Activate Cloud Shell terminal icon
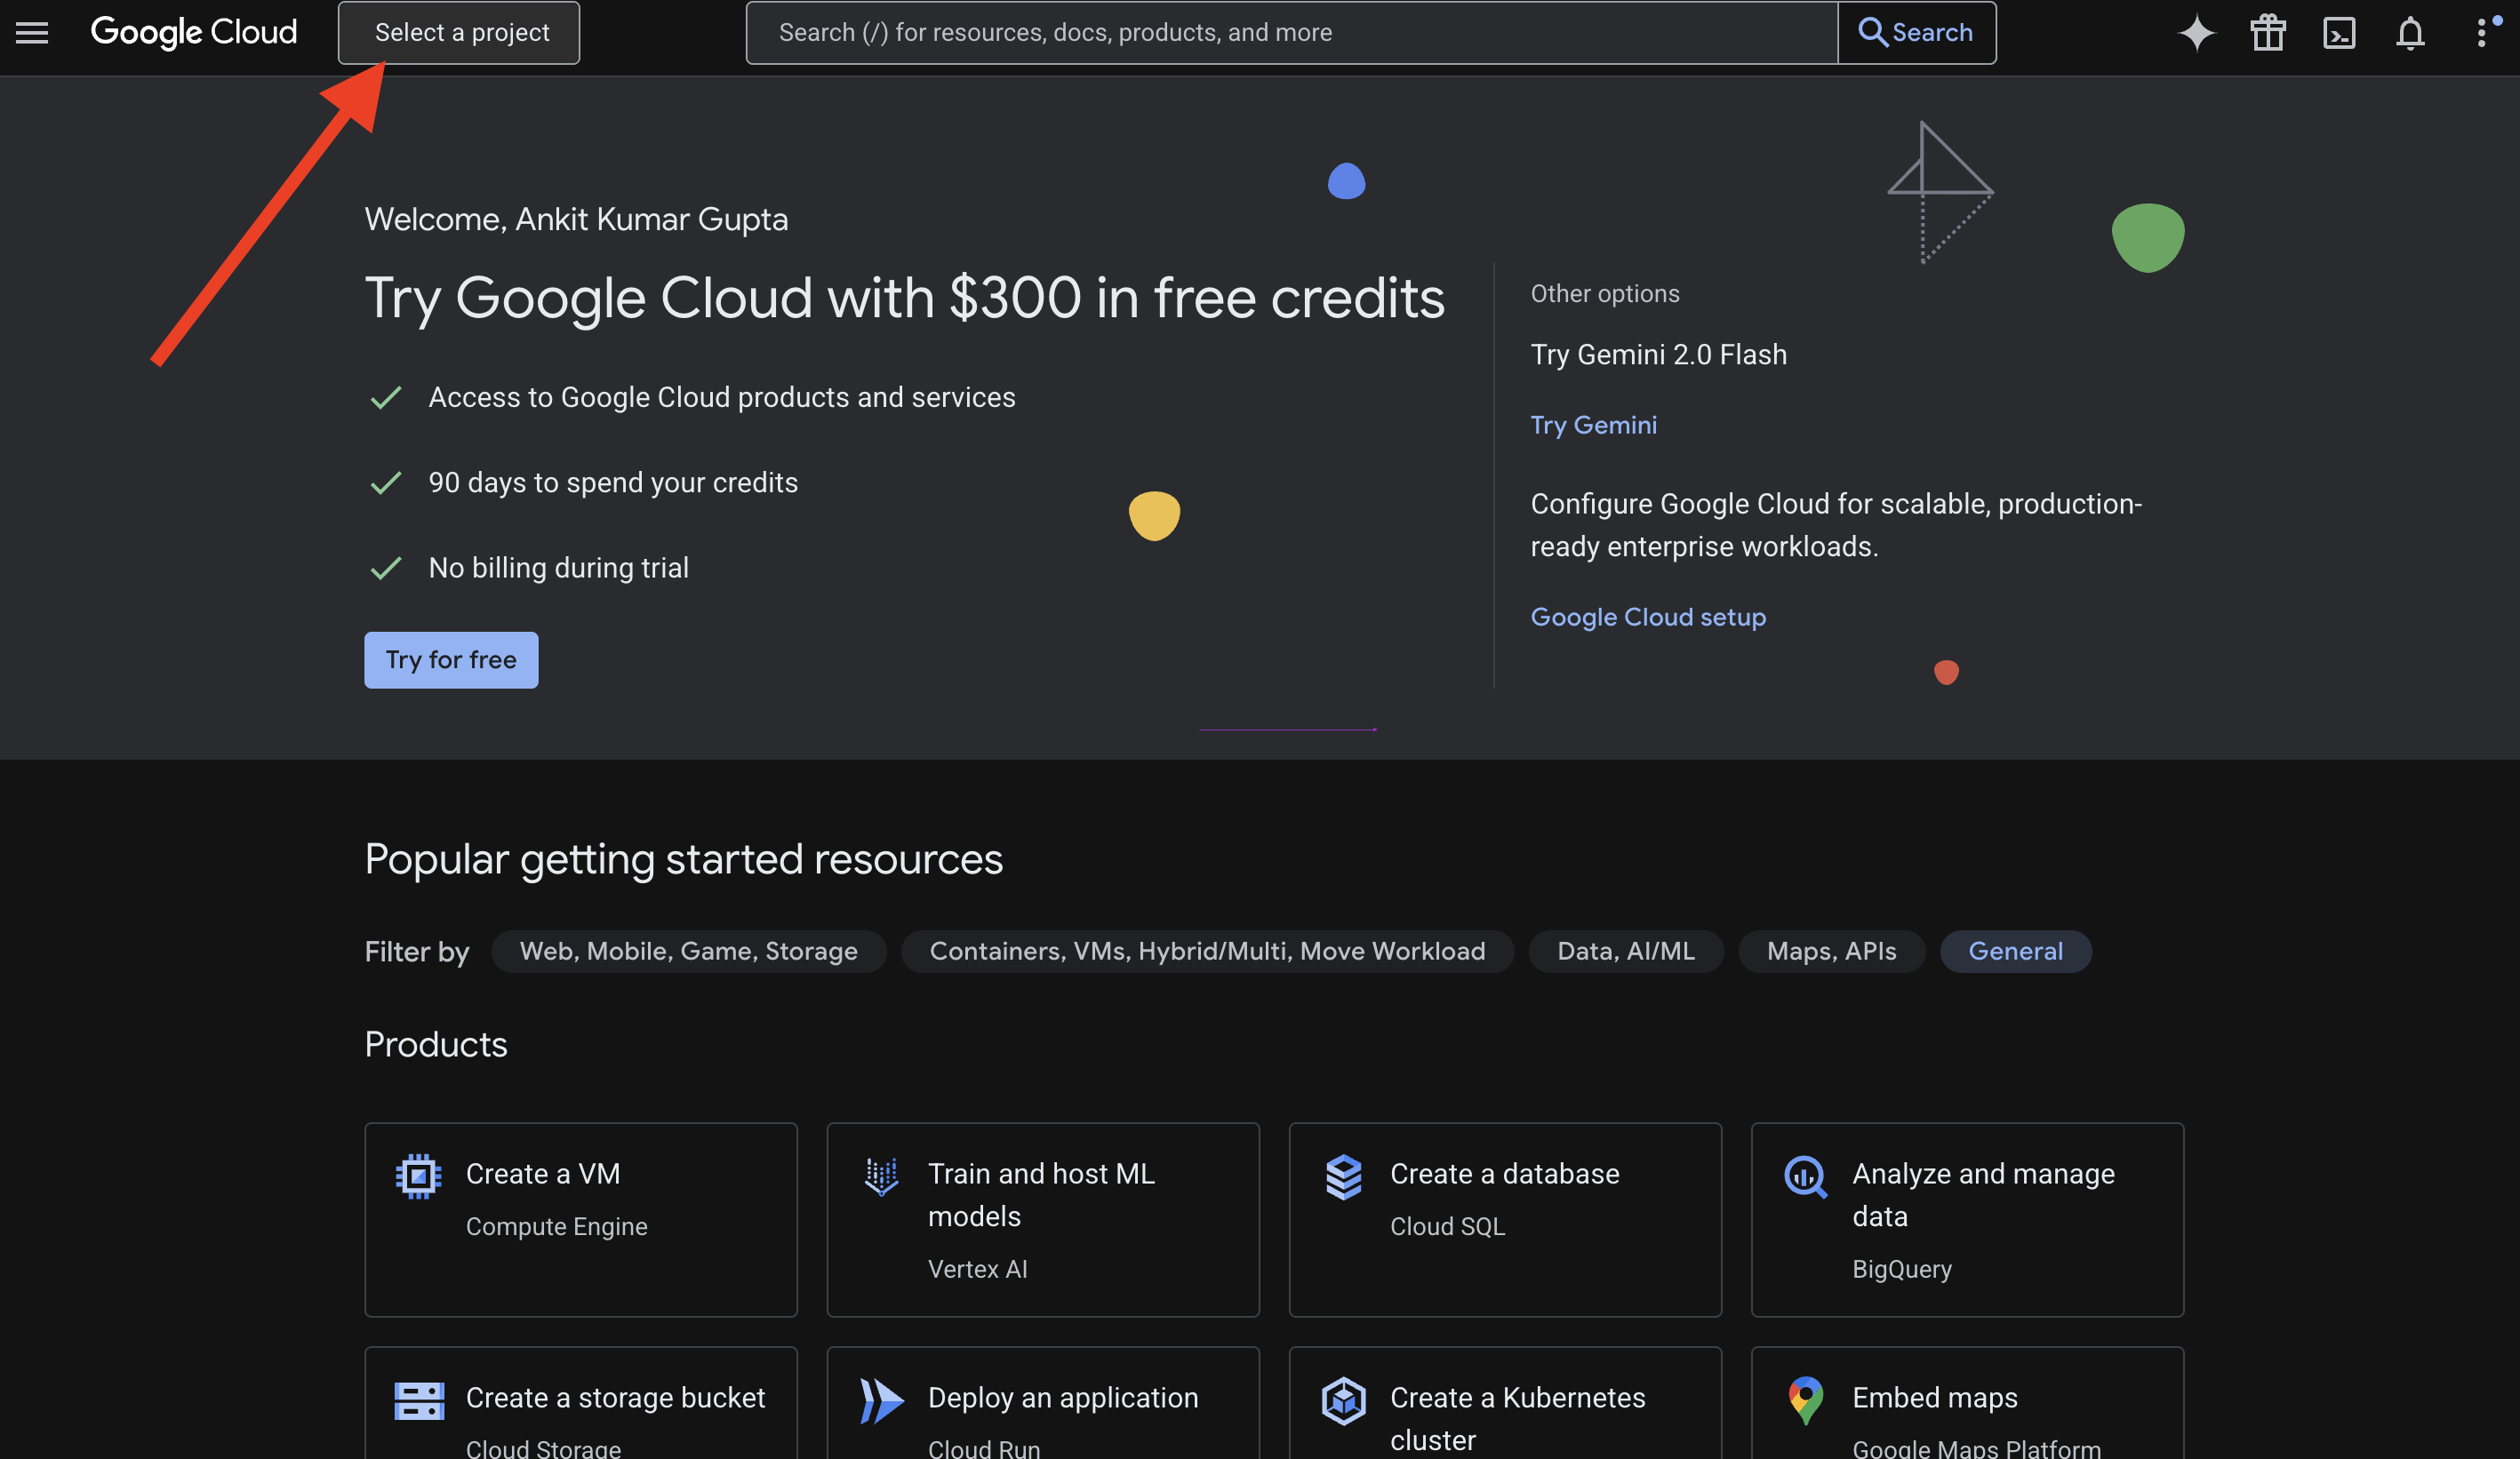Viewport: 2520px width, 1459px height. click(2338, 33)
